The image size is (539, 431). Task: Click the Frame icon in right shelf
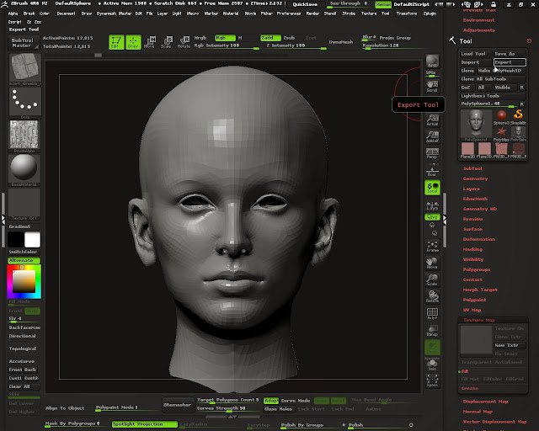(x=432, y=245)
